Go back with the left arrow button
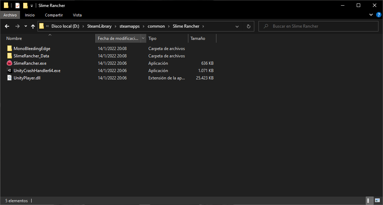Viewport: 383px width, 205px height. (7, 26)
